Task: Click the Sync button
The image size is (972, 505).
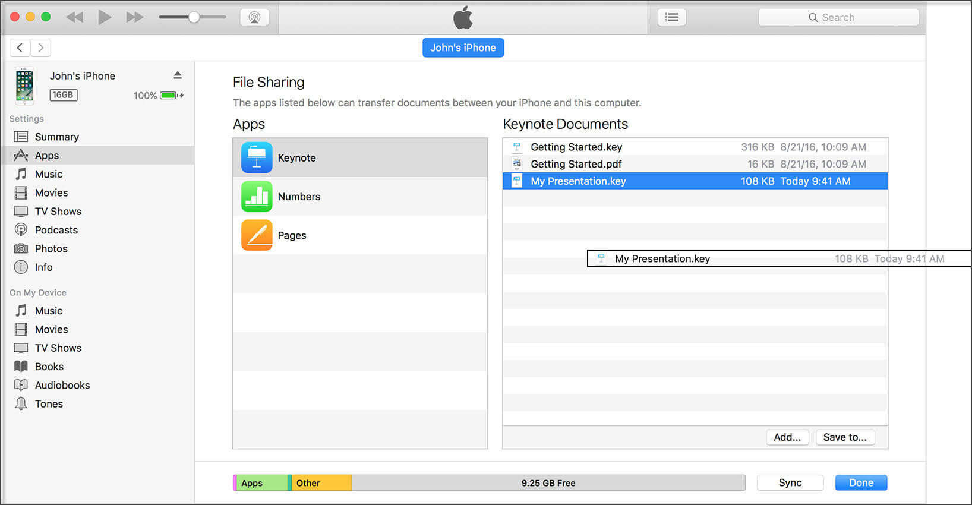Action: coord(790,482)
